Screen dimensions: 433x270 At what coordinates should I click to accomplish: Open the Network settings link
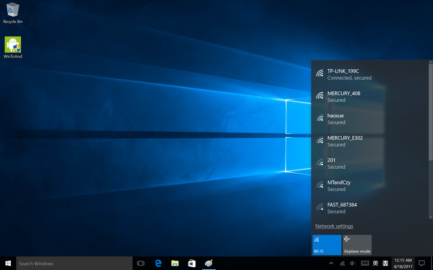(x=334, y=226)
